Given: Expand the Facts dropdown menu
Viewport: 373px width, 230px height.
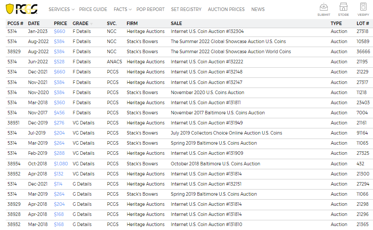Looking at the screenshot, I should [123, 9].
